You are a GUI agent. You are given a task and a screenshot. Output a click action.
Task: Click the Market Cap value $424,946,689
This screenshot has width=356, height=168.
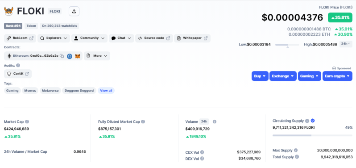(x=17, y=129)
